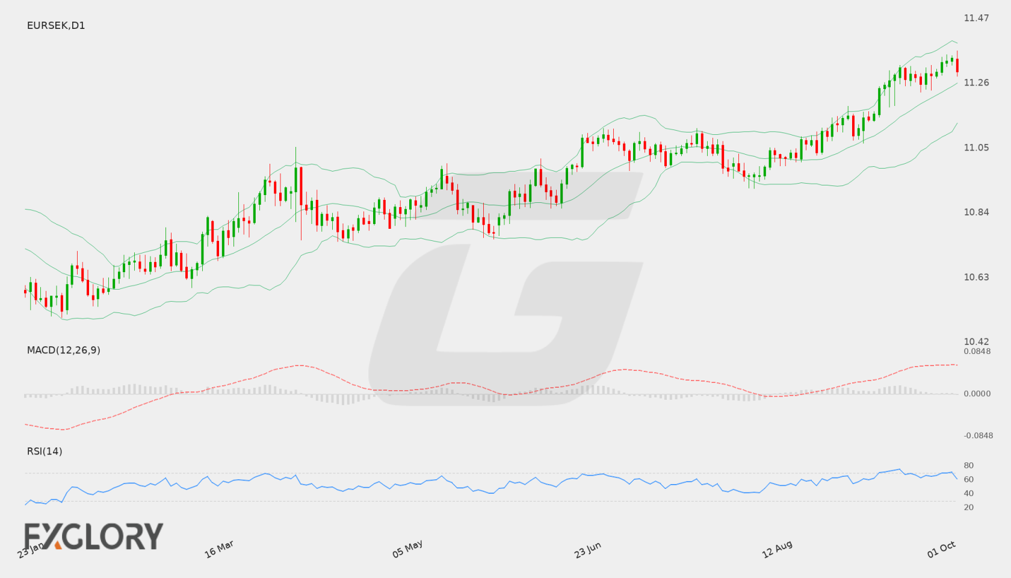
Task: Select the MACD(12,26,9) indicator label
Action: [63, 350]
